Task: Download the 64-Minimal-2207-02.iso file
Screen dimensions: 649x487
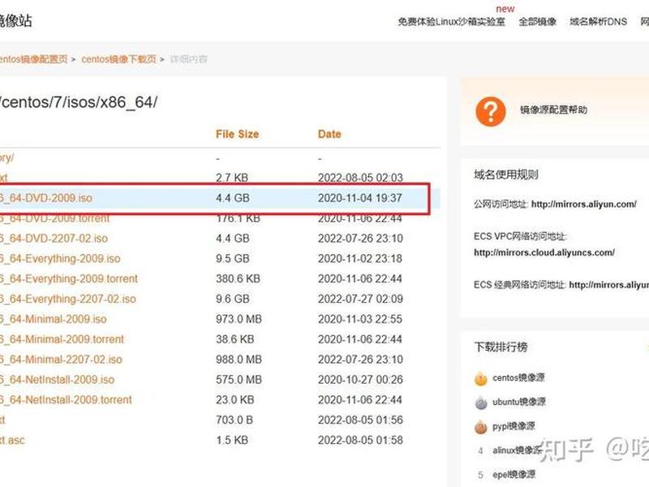Action: pos(62,360)
